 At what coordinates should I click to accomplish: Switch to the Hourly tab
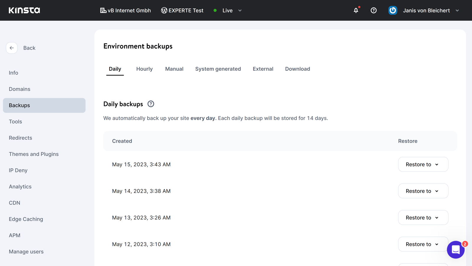tap(144, 69)
